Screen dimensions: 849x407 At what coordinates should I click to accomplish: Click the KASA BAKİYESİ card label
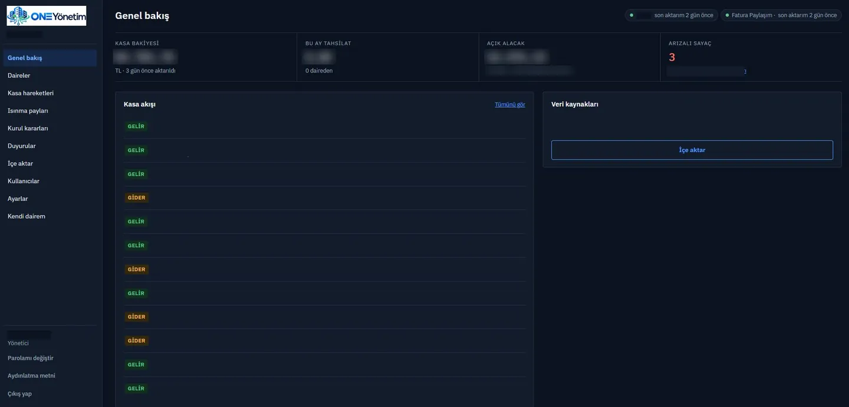coord(137,44)
